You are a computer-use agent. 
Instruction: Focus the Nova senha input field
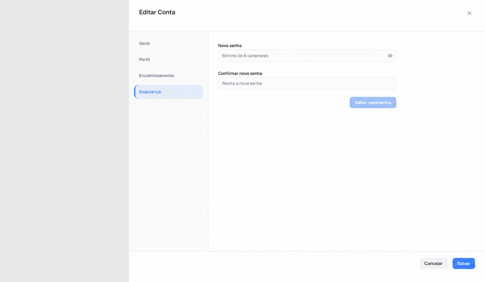coord(307,56)
